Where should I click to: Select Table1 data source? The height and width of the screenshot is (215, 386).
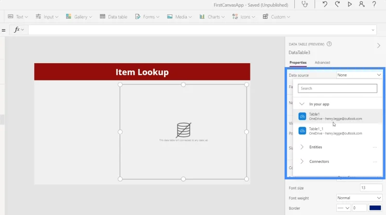(x=337, y=116)
